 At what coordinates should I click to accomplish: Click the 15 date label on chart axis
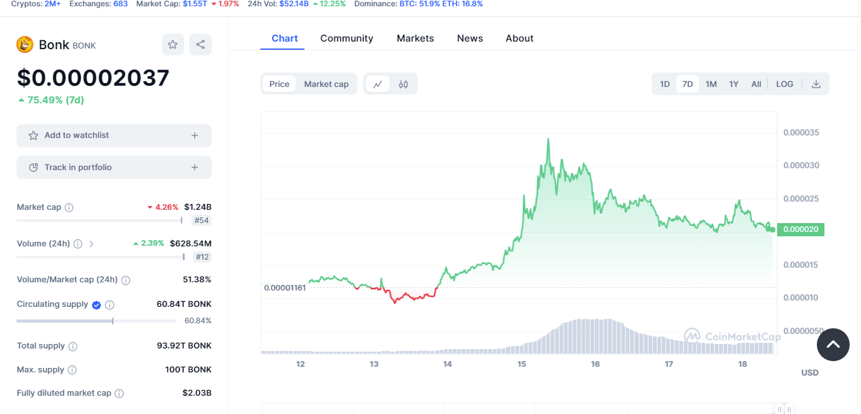522,364
